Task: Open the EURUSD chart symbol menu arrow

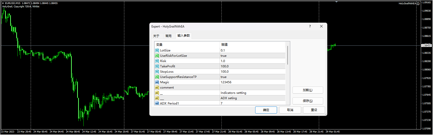Action: pyautogui.click(x=3, y=3)
